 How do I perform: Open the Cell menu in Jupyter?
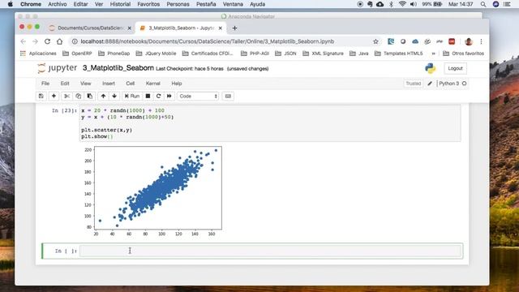tap(130, 84)
